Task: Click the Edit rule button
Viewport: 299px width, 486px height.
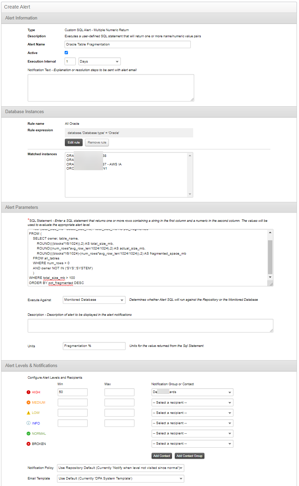Action: click(74, 143)
